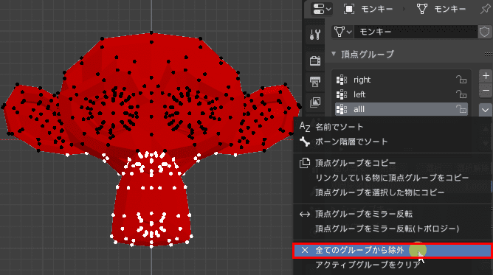Toggle lock for alll vertex group
Screen dimensions: 493x275
pos(461,109)
